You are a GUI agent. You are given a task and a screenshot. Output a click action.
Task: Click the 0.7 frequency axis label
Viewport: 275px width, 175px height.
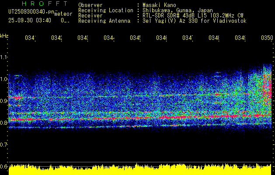click(x=4, y=145)
